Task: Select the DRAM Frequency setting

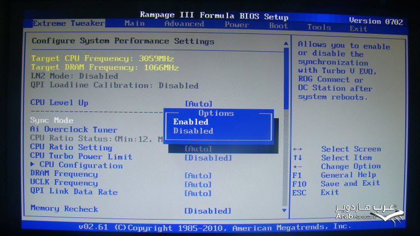Action: click(64, 174)
